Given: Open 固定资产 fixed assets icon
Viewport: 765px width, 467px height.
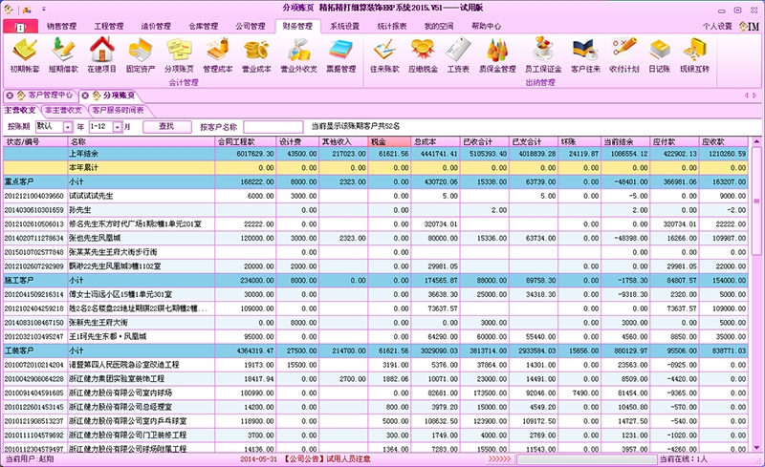Looking at the screenshot, I should [141, 56].
